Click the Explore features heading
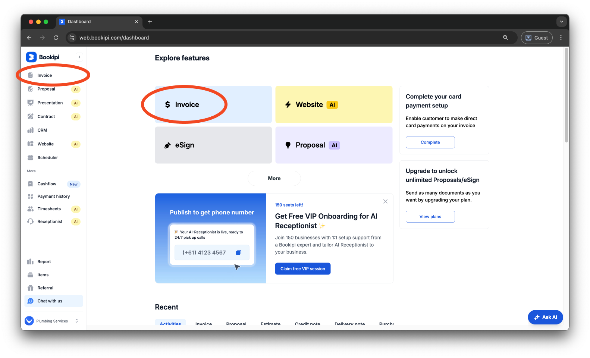Screen dimensions: 590x358 (182, 58)
